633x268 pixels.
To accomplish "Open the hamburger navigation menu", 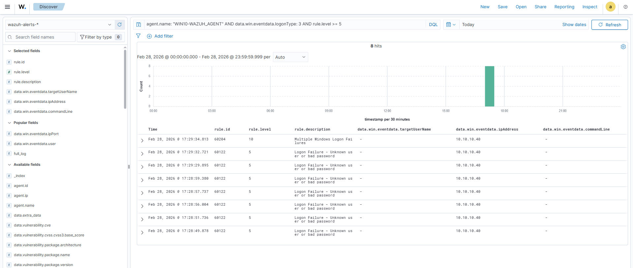I will point(7,7).
